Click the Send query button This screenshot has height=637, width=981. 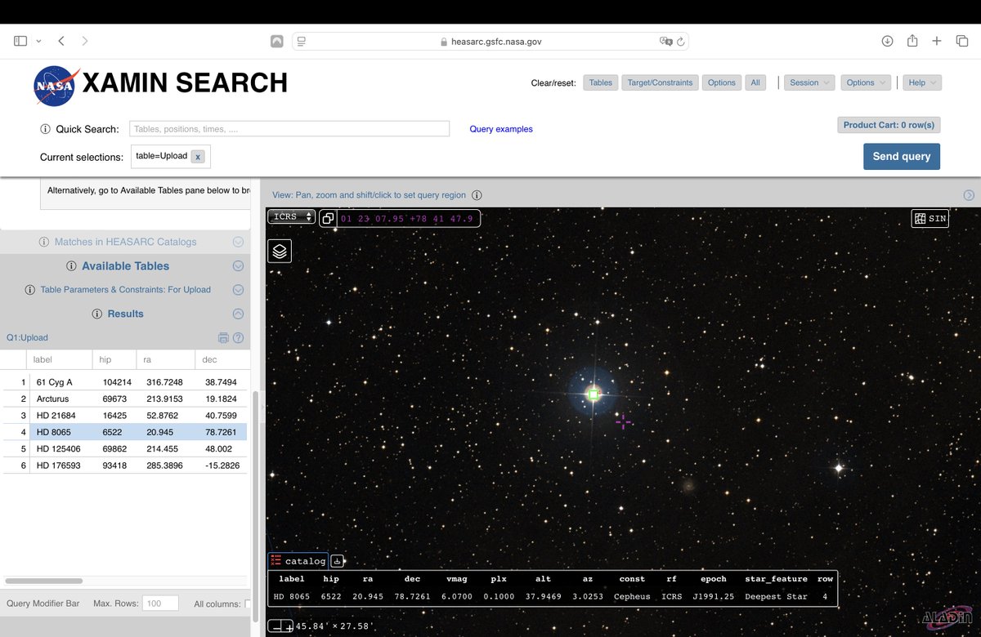[902, 157]
